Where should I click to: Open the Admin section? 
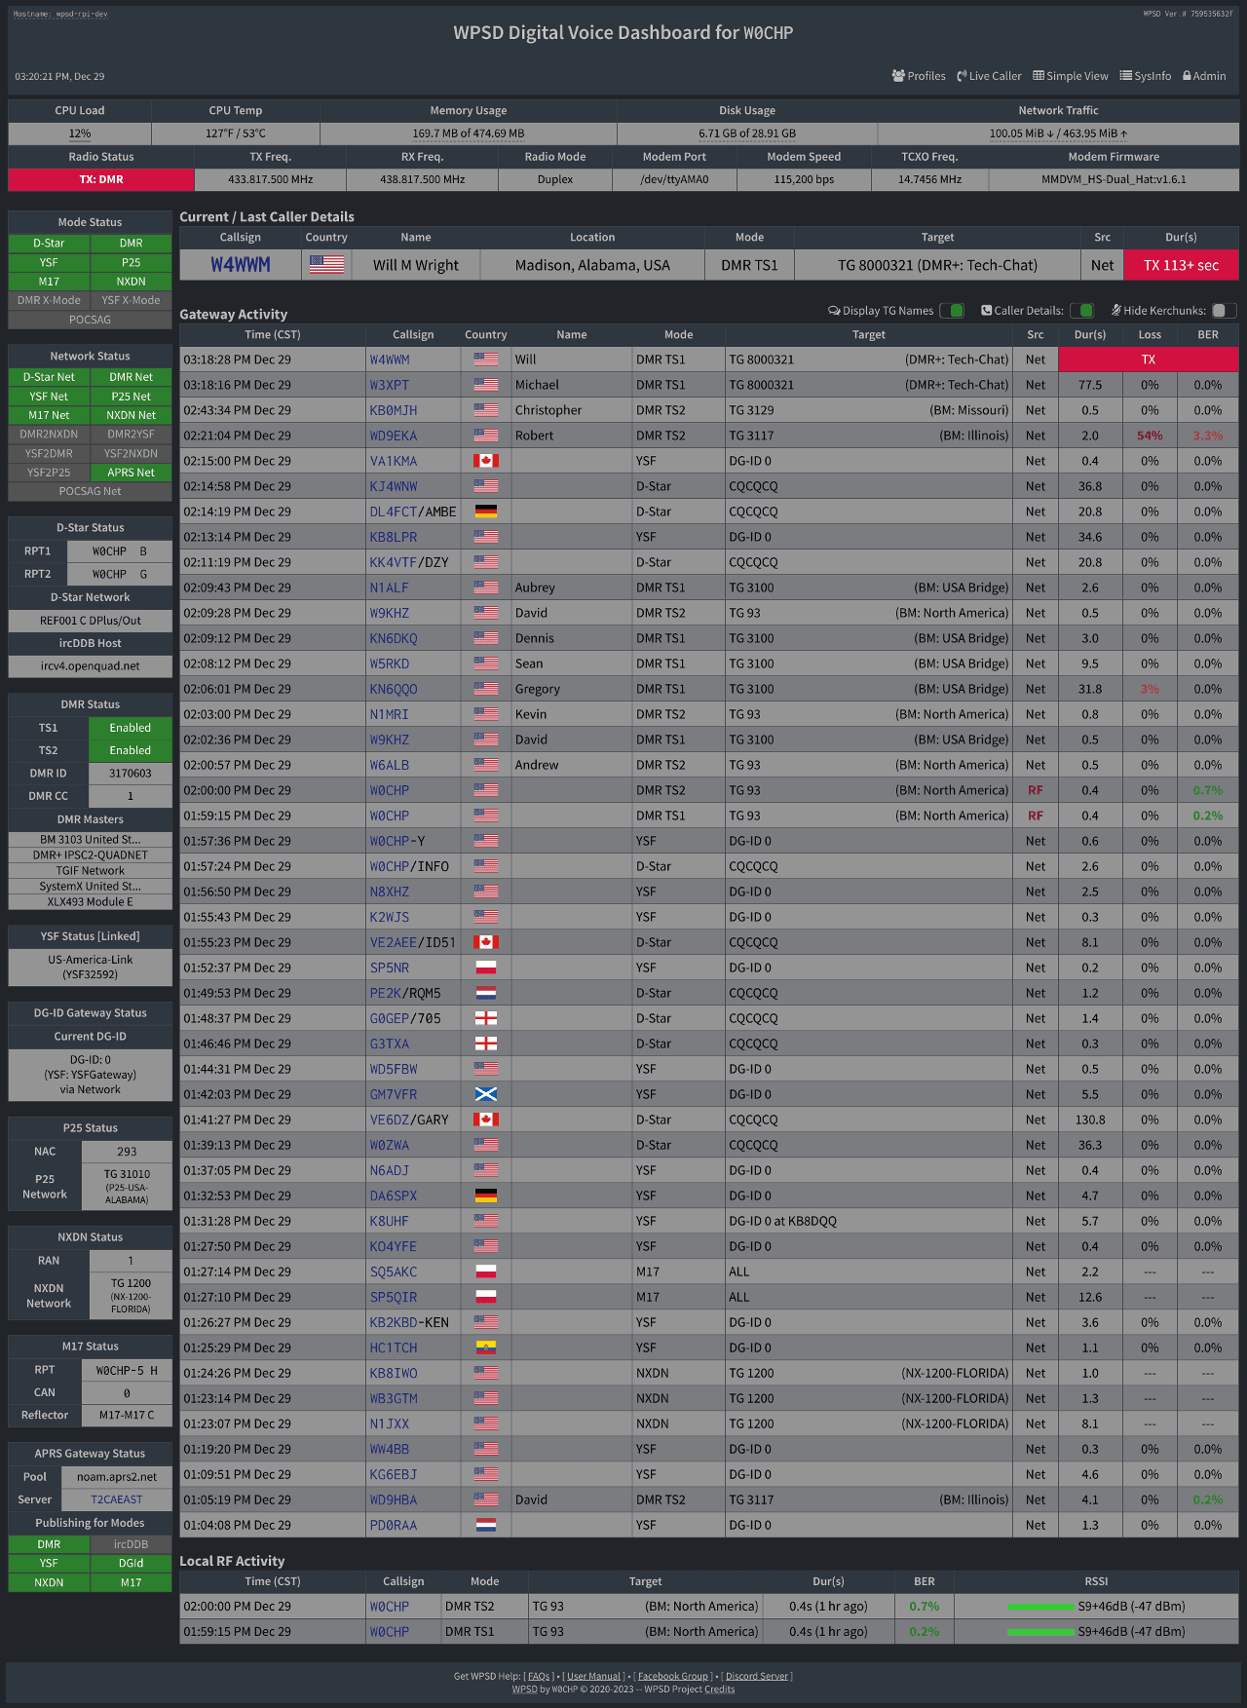(x=1204, y=76)
